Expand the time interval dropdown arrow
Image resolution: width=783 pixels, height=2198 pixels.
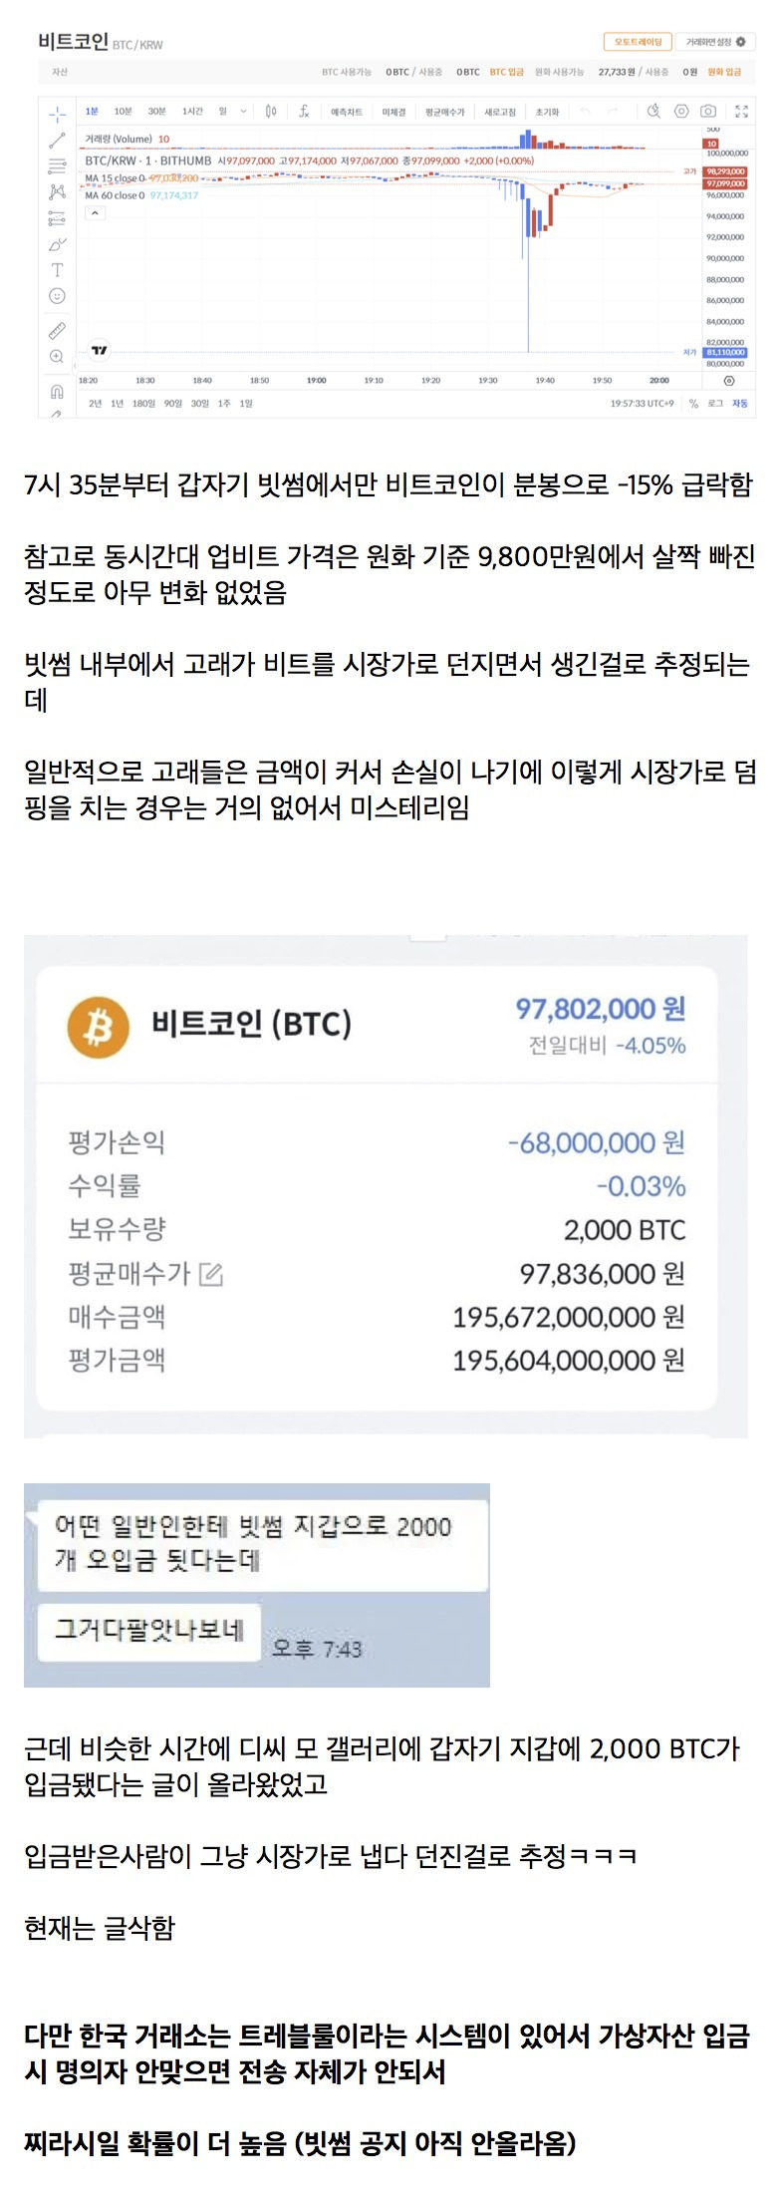point(243,112)
